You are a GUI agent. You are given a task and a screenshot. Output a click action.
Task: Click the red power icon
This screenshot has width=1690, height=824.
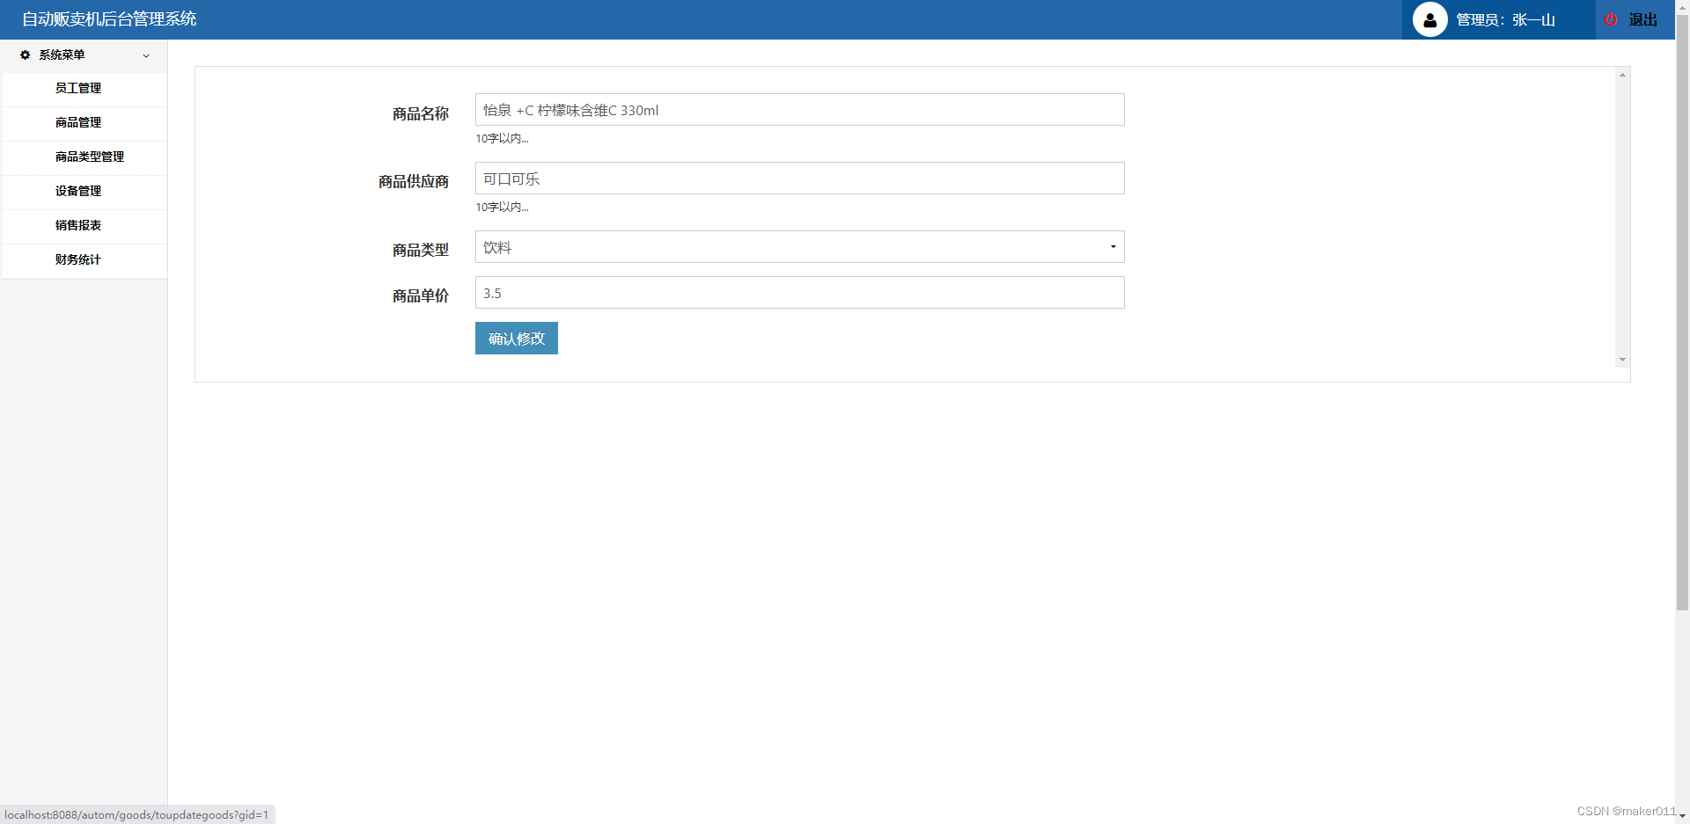(x=1611, y=19)
